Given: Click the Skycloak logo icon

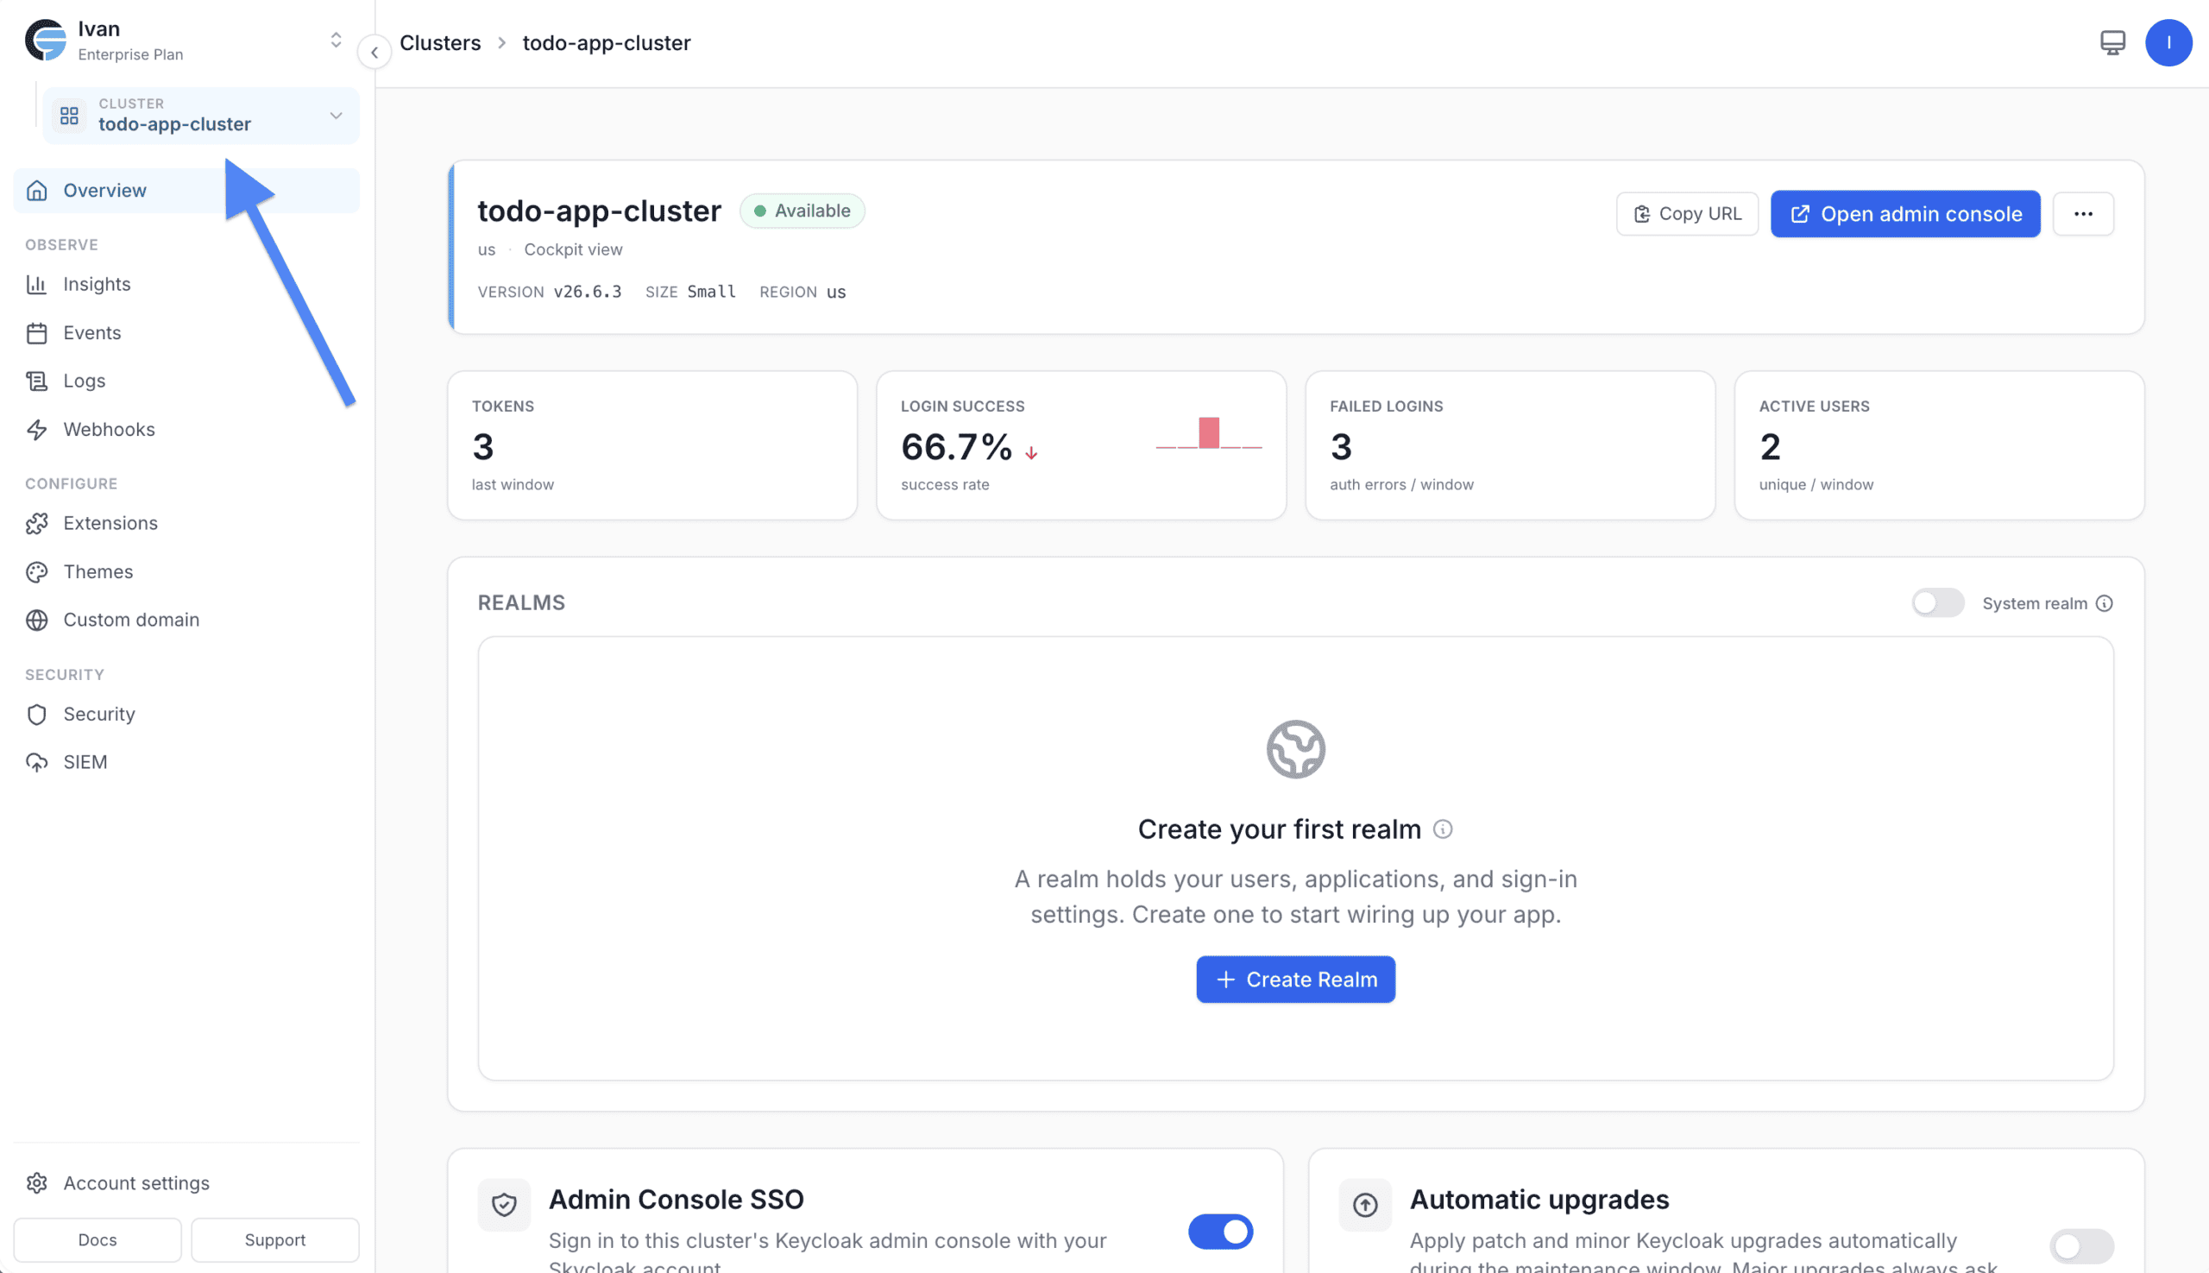Looking at the screenshot, I should 46,41.
